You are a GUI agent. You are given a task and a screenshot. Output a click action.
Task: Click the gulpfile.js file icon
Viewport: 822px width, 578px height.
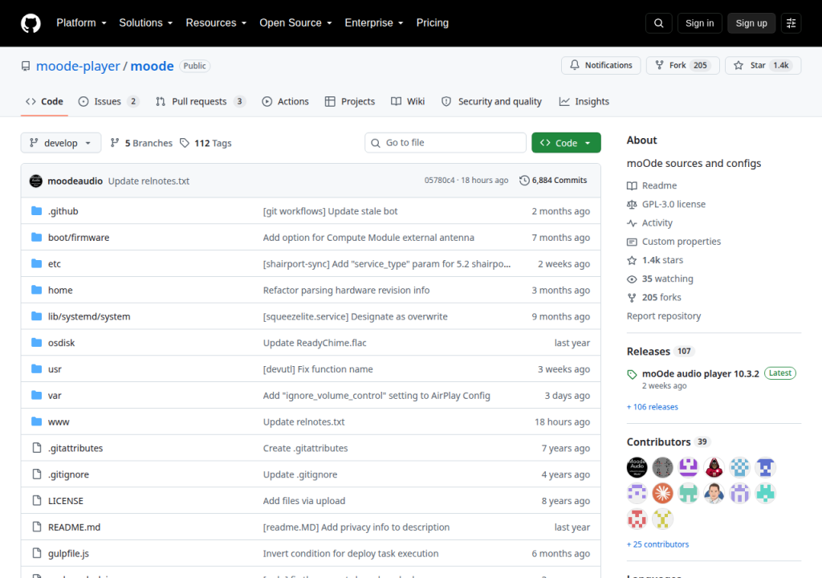tap(37, 553)
